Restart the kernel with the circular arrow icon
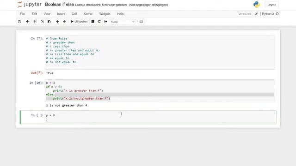 [99, 22]
